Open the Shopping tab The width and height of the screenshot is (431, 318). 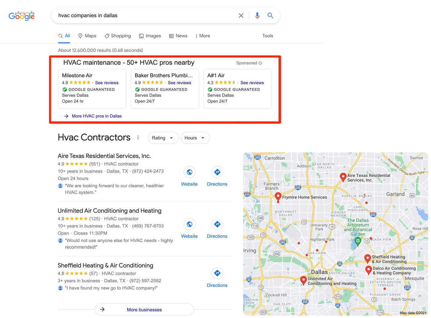pos(118,36)
